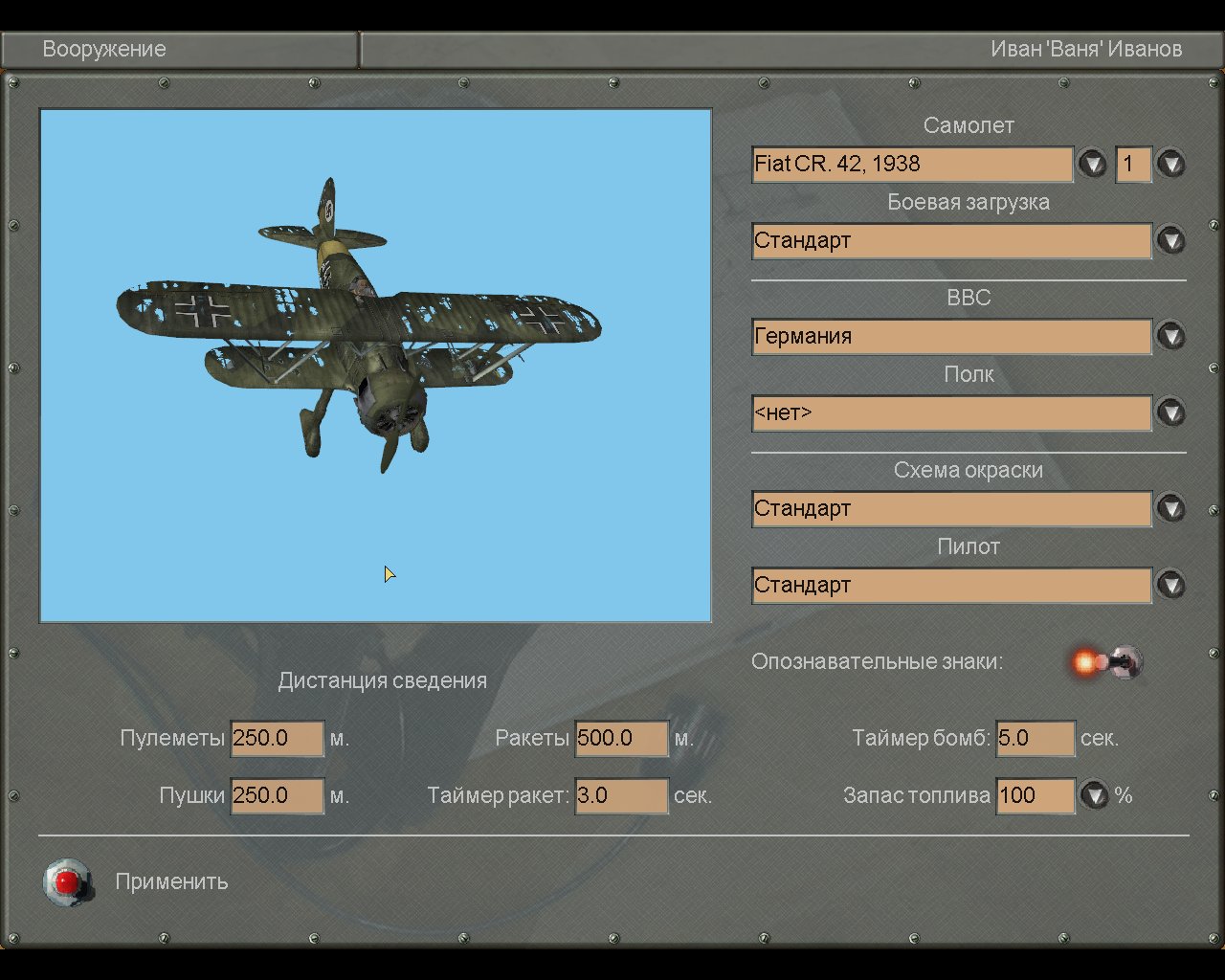
Task: Click the Fiat CR. 42 aircraft field
Action: [x=911, y=164]
